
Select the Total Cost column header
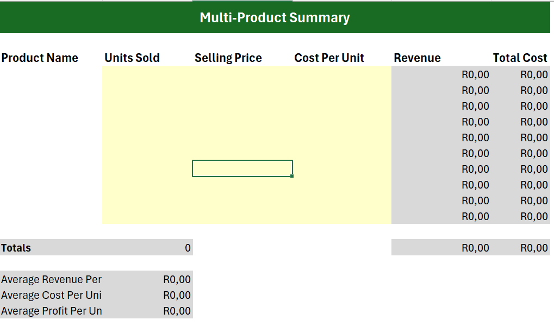pyautogui.click(x=519, y=58)
